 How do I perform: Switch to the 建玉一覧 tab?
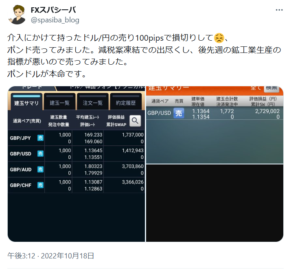pos(59,102)
